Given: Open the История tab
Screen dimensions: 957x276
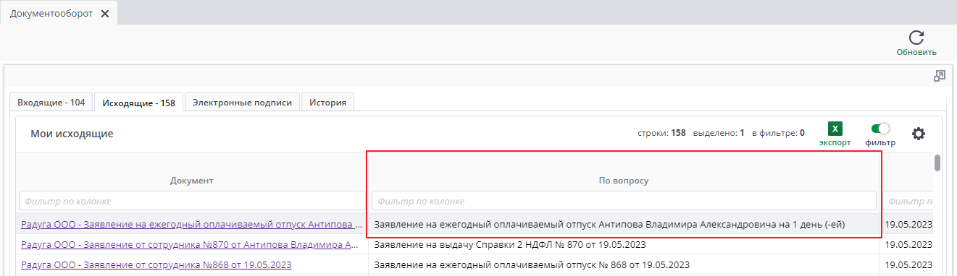Looking at the screenshot, I should (x=327, y=103).
